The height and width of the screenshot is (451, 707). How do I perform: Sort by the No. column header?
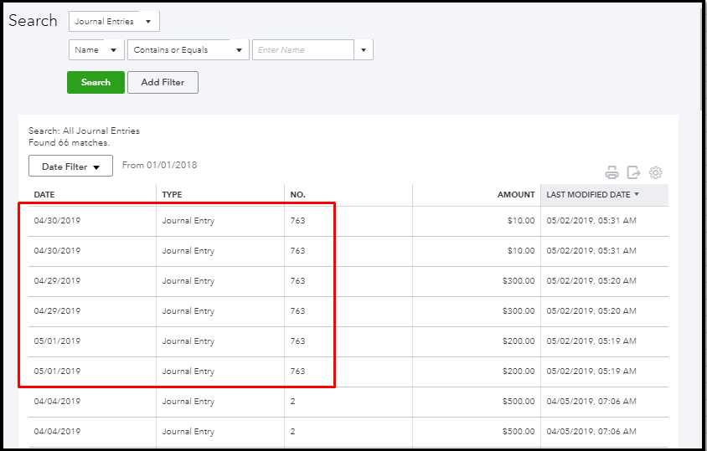pos(297,195)
